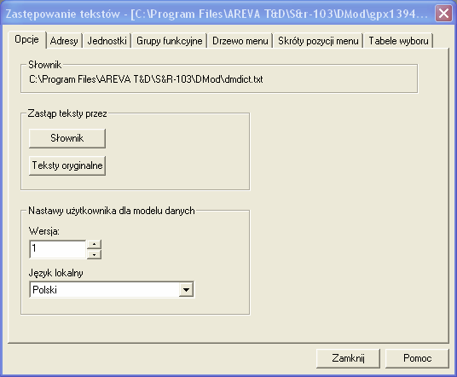Close the Zastępowanie tekstów dialog window
The width and height of the screenshot is (457, 377).
coord(443,13)
